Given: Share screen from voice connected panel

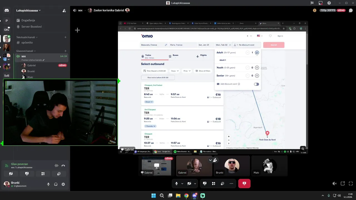Looking at the screenshot, I should point(27,174).
